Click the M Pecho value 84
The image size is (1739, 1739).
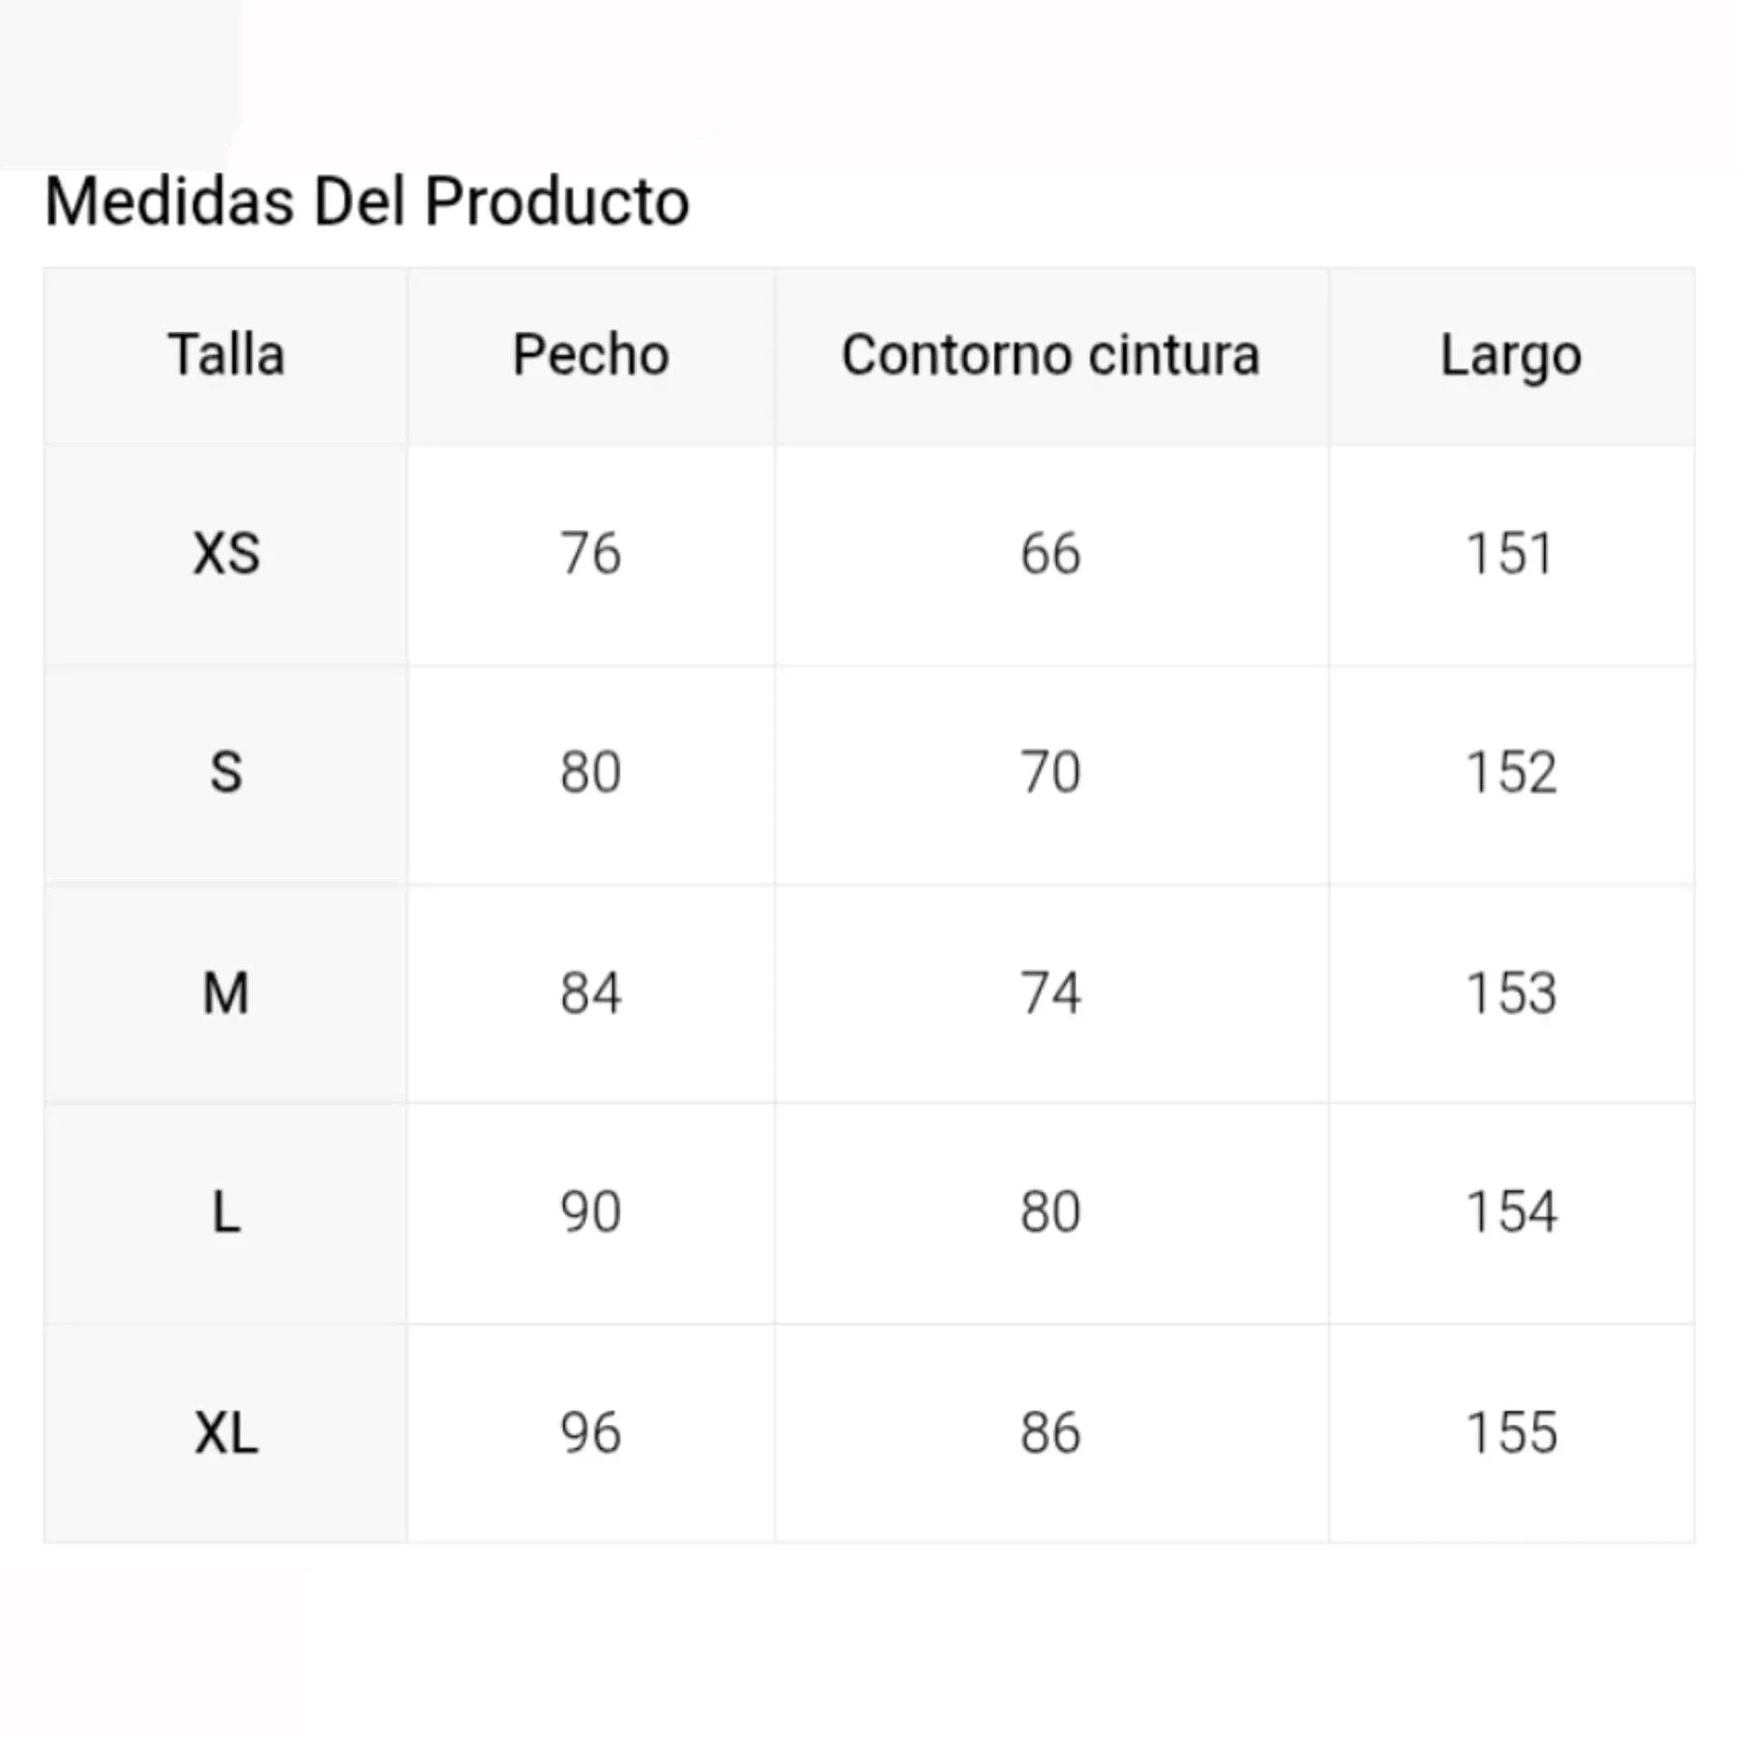point(591,993)
